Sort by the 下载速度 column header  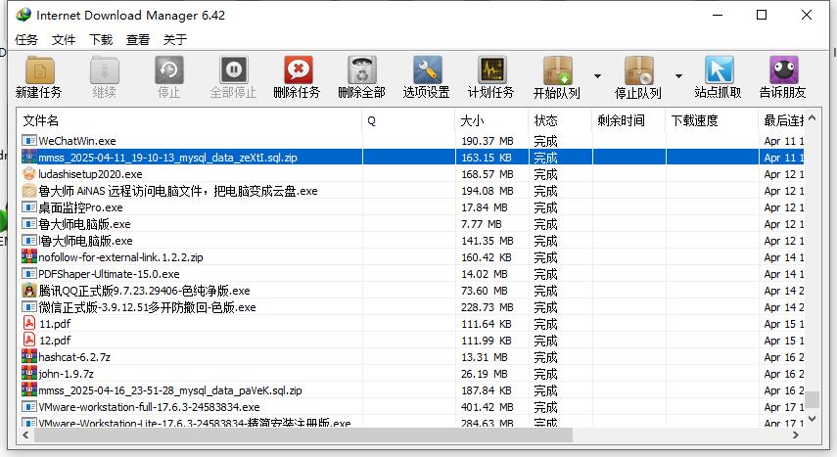pos(712,120)
